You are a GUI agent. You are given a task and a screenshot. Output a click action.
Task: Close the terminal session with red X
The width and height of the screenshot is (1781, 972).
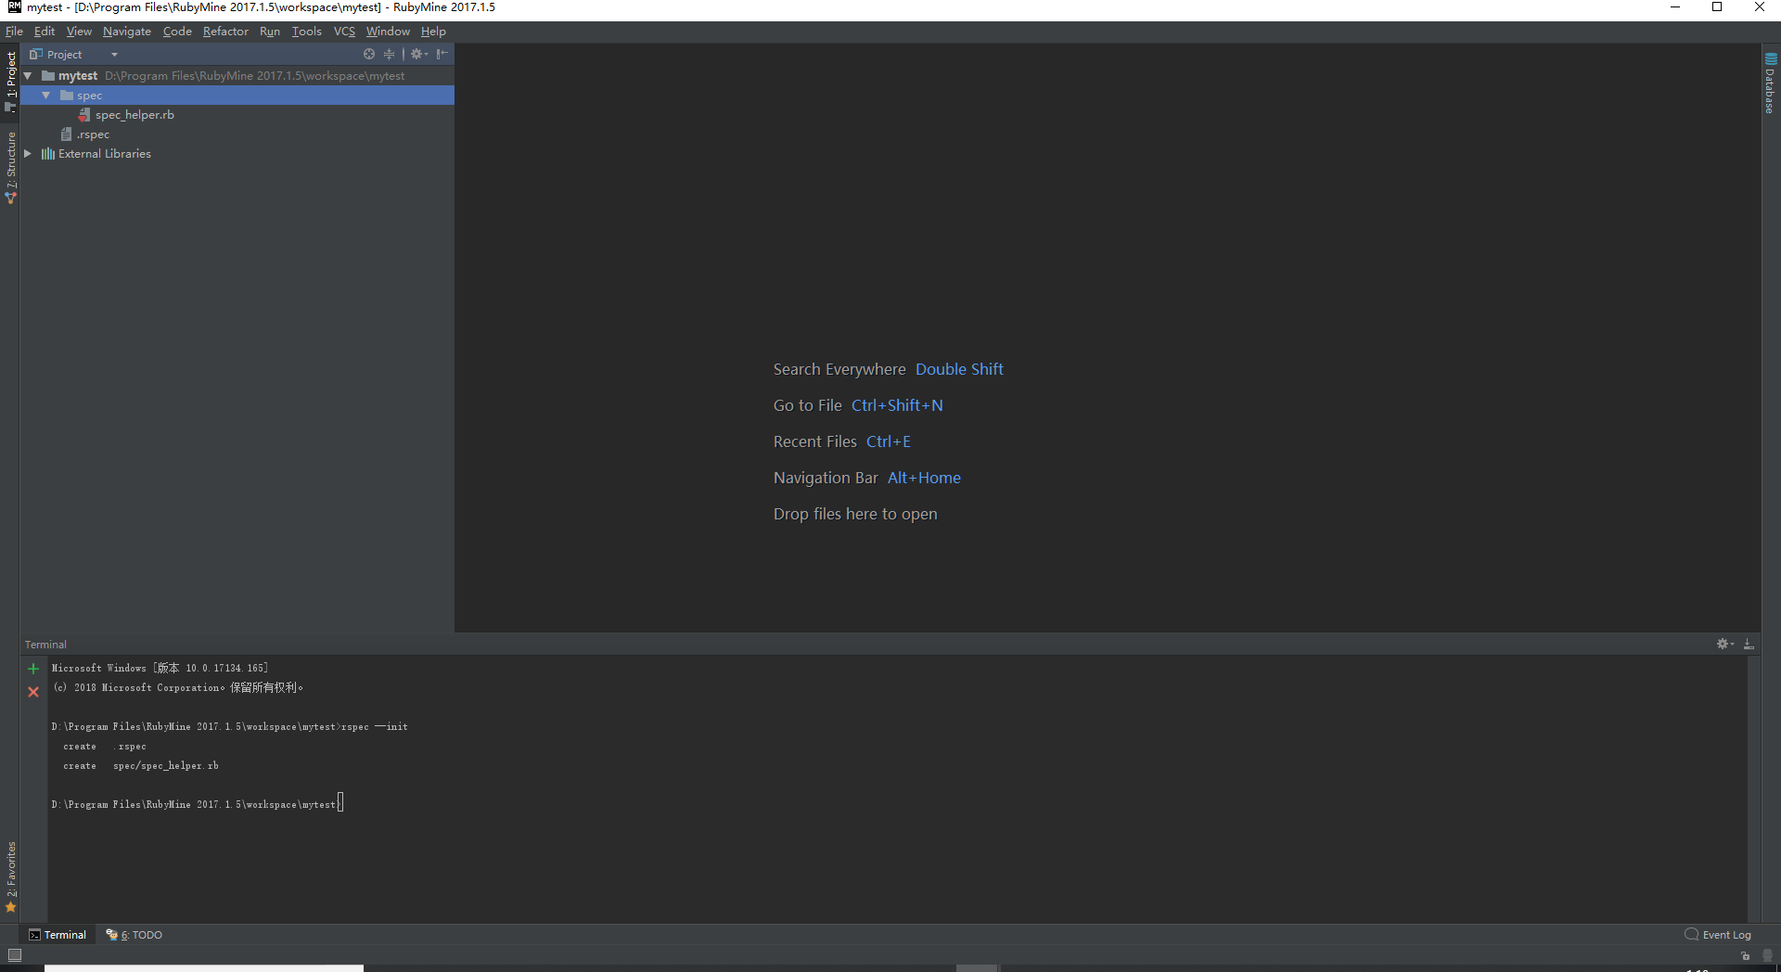coord(33,692)
